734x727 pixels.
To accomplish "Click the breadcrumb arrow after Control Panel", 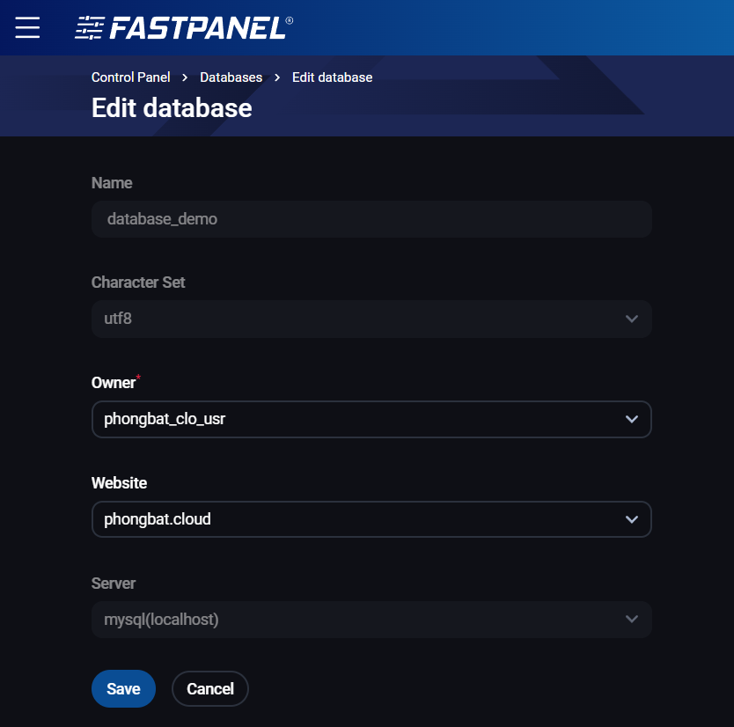I will pyautogui.click(x=186, y=77).
